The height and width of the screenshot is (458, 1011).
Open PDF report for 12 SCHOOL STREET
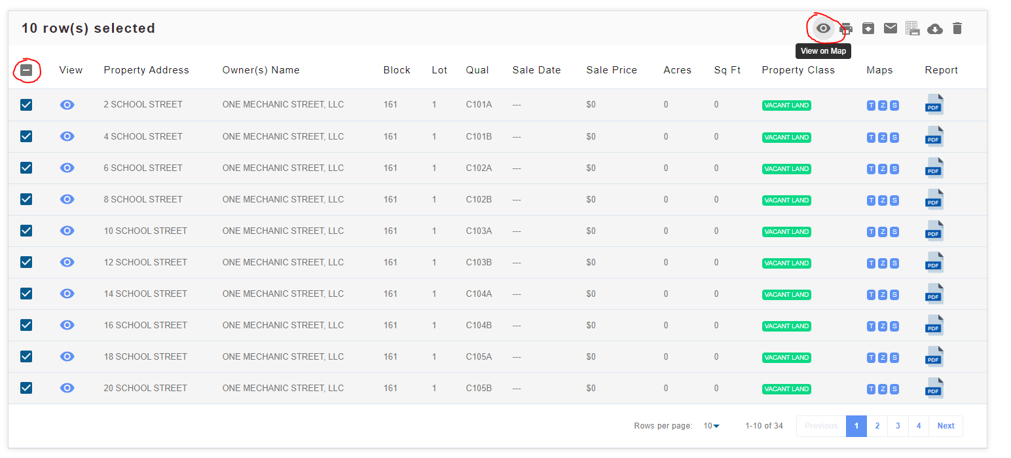(934, 262)
